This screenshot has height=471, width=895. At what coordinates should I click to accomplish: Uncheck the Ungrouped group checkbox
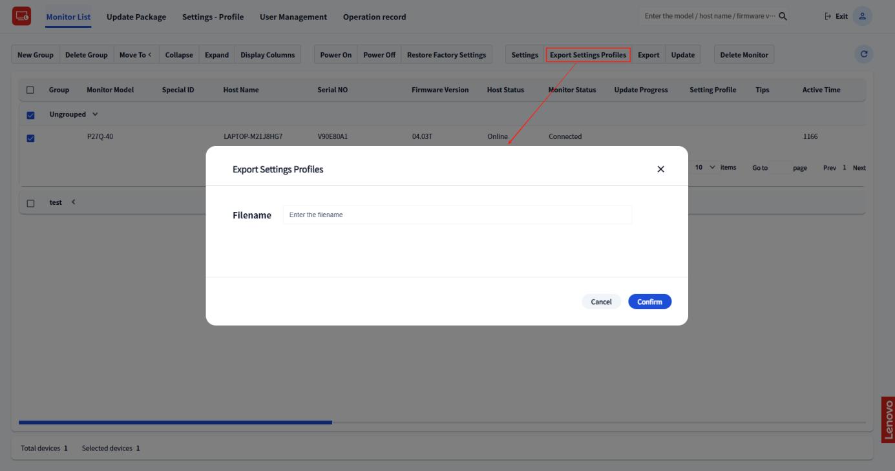click(x=30, y=115)
